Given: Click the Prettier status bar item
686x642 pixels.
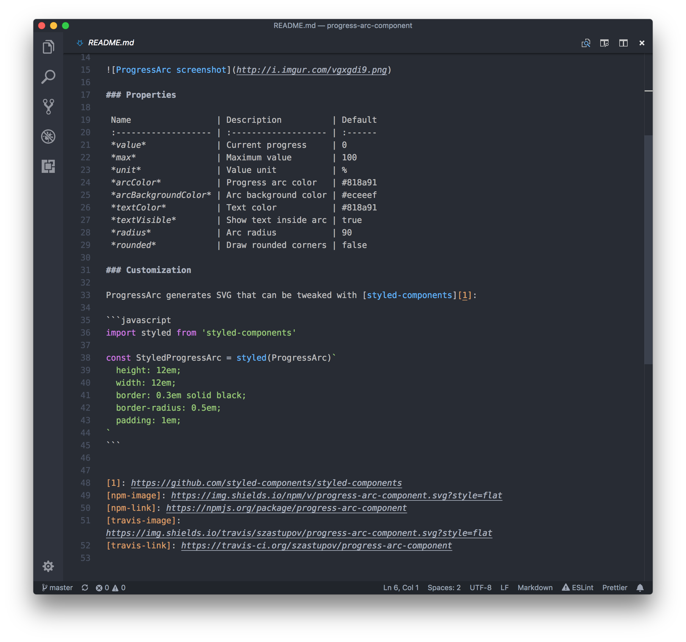Looking at the screenshot, I should tap(614, 587).
